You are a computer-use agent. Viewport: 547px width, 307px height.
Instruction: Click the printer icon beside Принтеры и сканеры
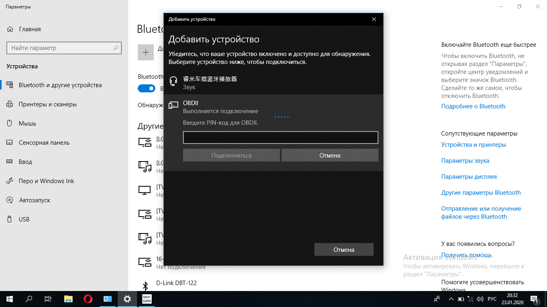pos(10,104)
